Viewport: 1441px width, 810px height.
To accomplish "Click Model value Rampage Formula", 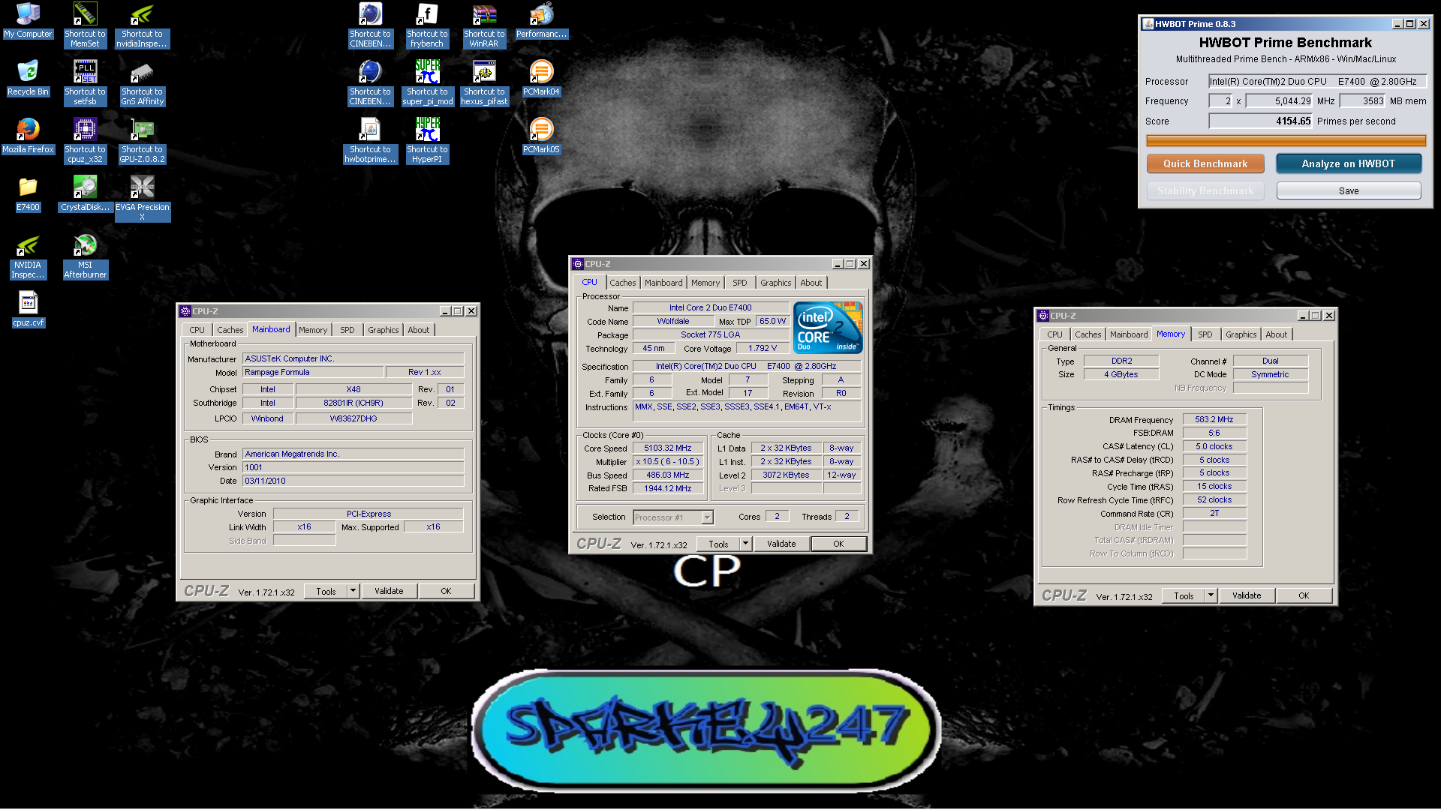I will [x=313, y=373].
